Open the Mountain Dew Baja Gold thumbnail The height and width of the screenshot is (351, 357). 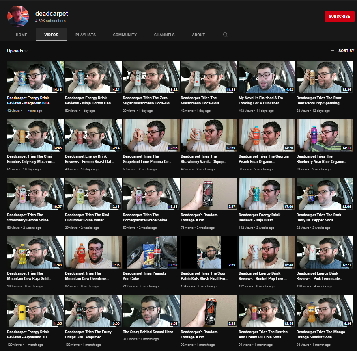[x=36, y=252]
